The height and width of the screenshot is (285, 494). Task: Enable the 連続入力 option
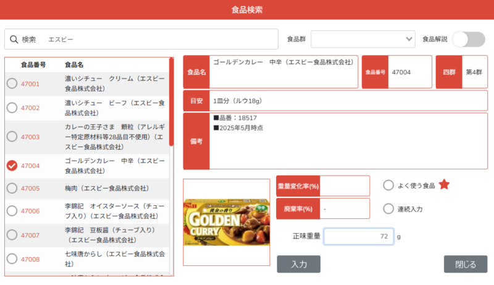pyautogui.click(x=388, y=208)
